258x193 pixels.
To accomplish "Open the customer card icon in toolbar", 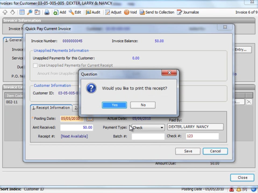I will click(x=37, y=12).
